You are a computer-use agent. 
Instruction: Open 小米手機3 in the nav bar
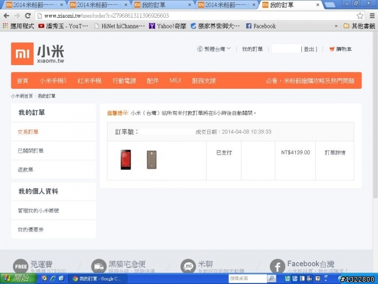point(53,80)
